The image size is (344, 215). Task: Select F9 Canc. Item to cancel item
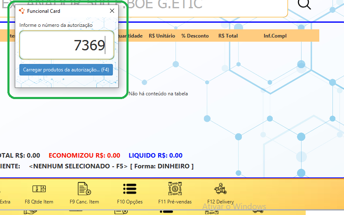[84, 193]
